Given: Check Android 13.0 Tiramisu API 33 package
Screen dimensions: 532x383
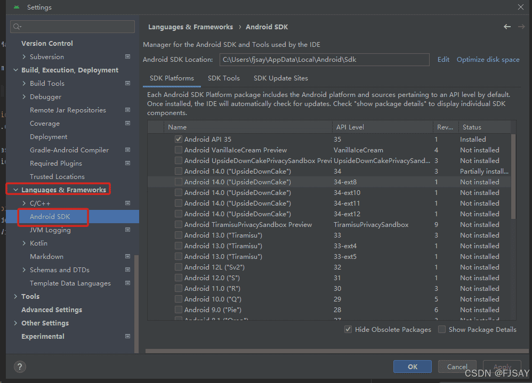Looking at the screenshot, I should pos(179,235).
